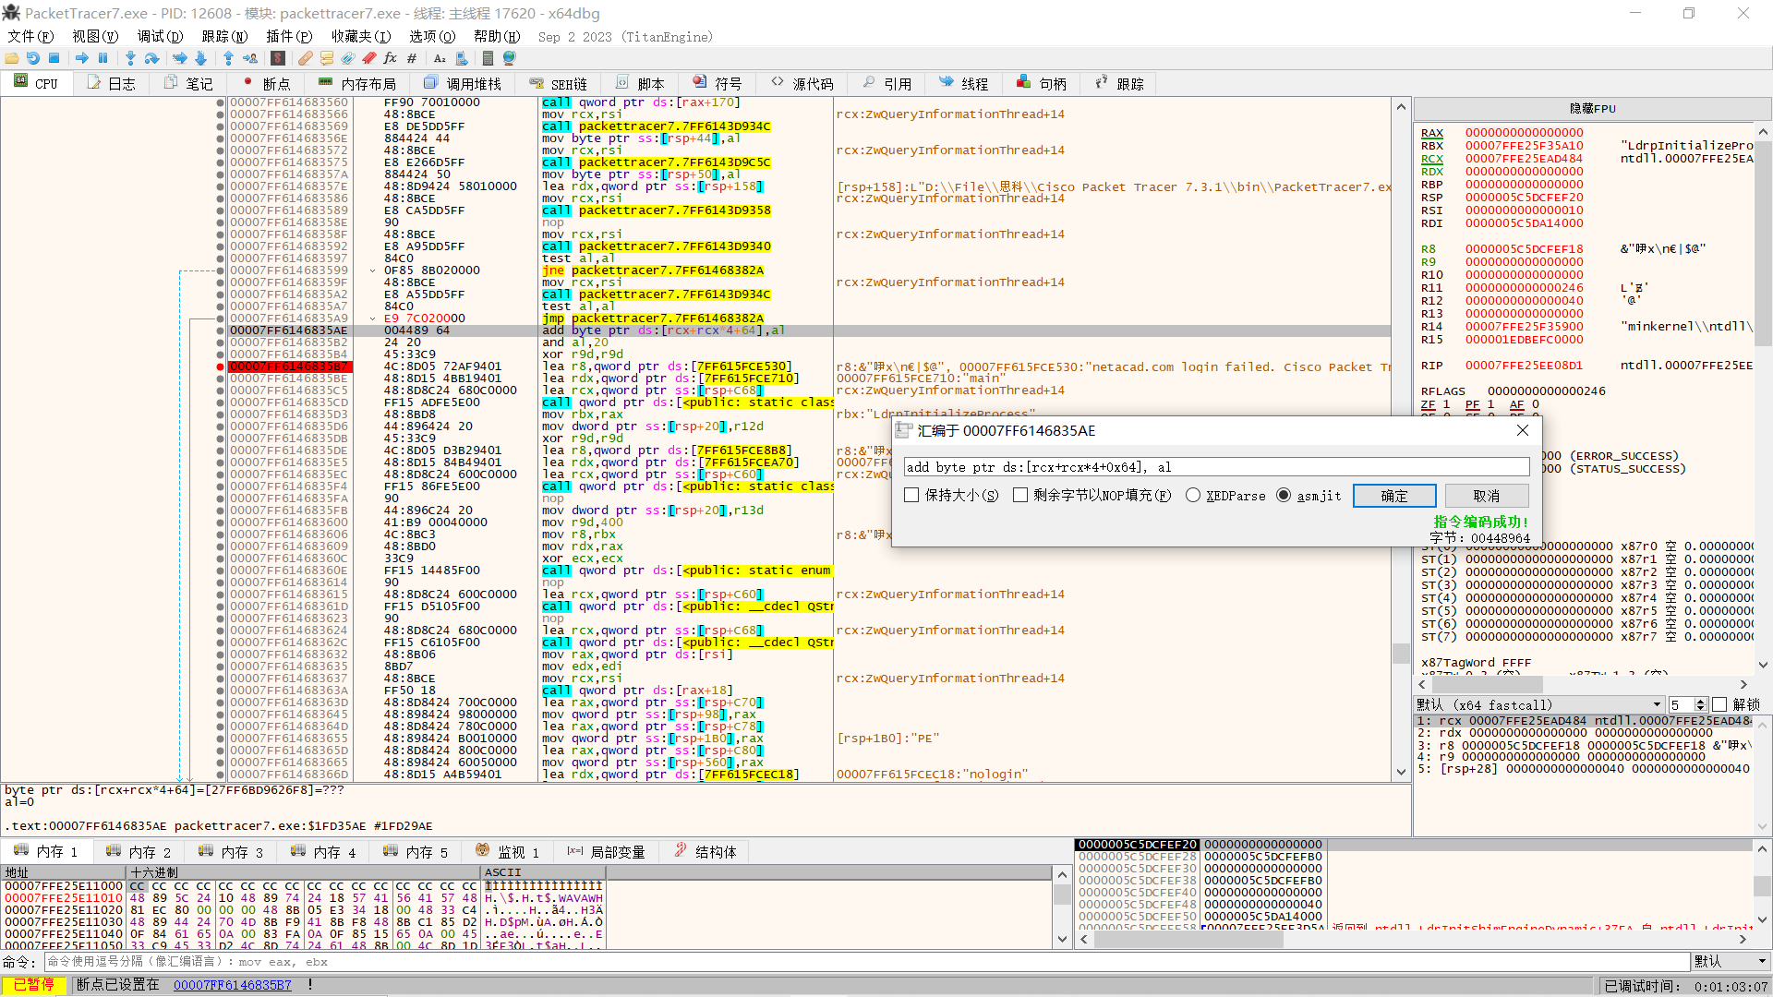Open the calculator icon in toolbar
Viewport: 1773px width, 997px height.
coord(488,58)
